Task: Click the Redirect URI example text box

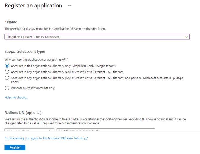Action: 106,130
